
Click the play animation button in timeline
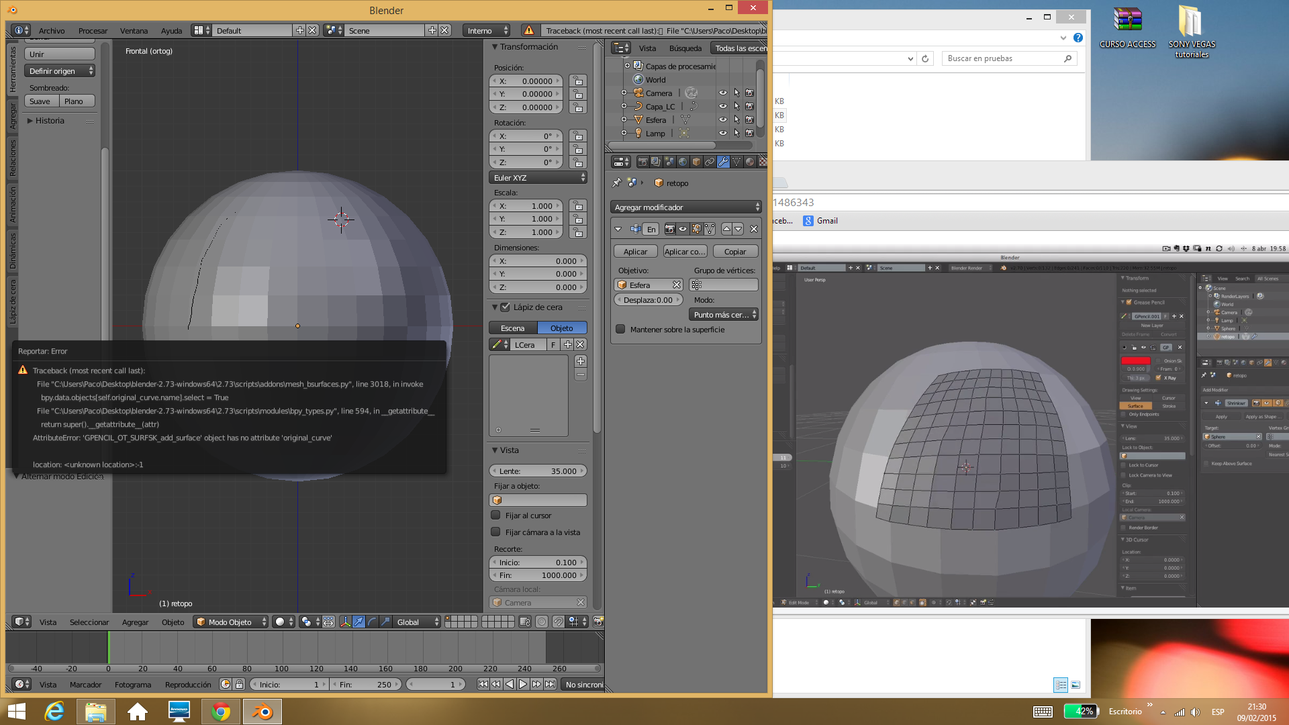tap(523, 684)
